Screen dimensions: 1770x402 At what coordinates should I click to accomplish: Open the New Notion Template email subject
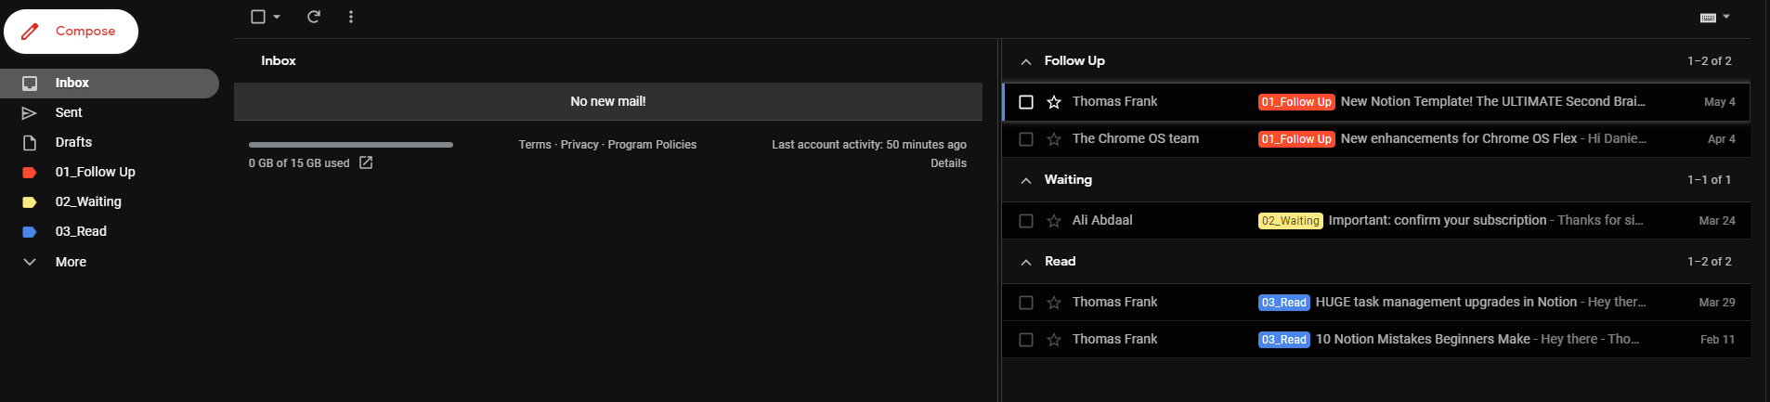pyautogui.click(x=1493, y=101)
